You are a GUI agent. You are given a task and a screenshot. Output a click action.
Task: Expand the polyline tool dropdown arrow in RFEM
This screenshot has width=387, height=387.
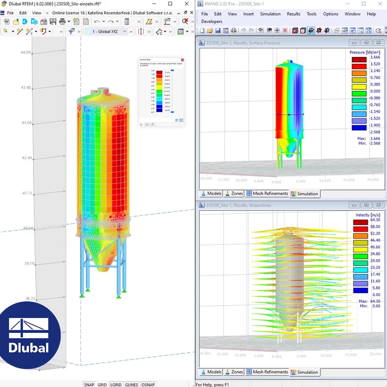pyautogui.click(x=50, y=32)
